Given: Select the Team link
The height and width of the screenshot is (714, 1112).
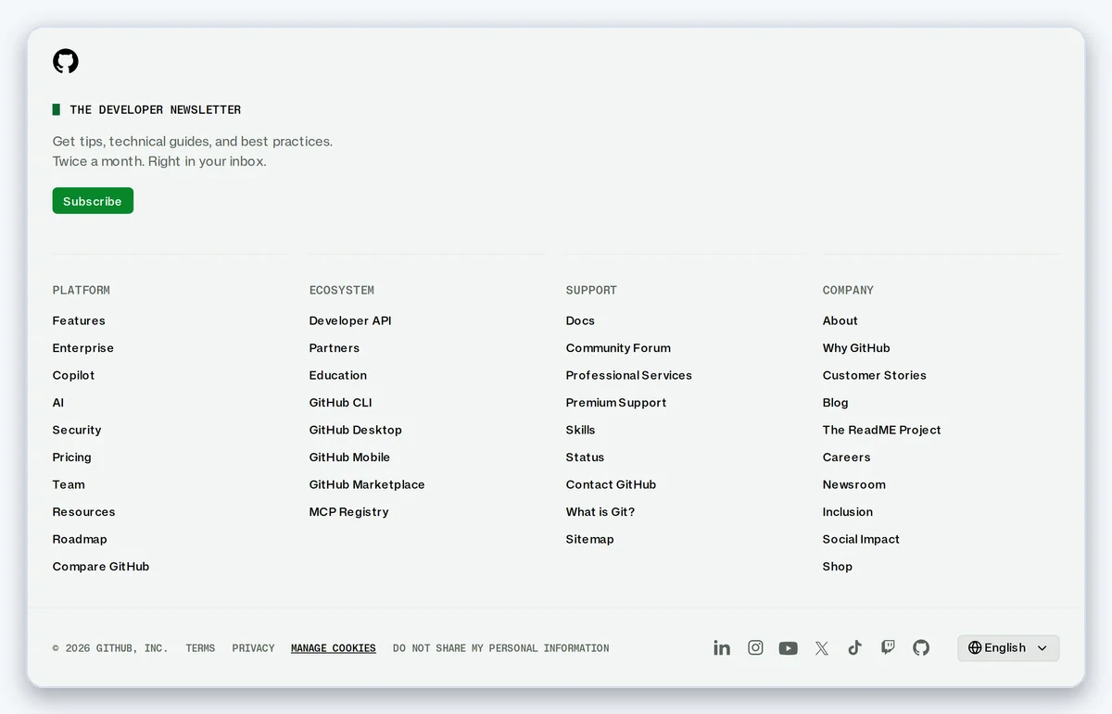Looking at the screenshot, I should click(69, 484).
